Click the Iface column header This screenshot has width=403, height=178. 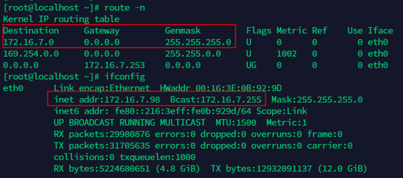[x=380, y=31]
